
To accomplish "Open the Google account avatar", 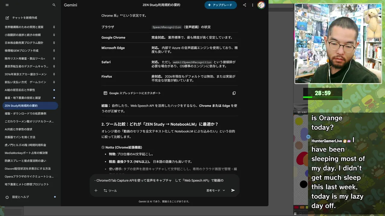I will [x=261, y=5].
